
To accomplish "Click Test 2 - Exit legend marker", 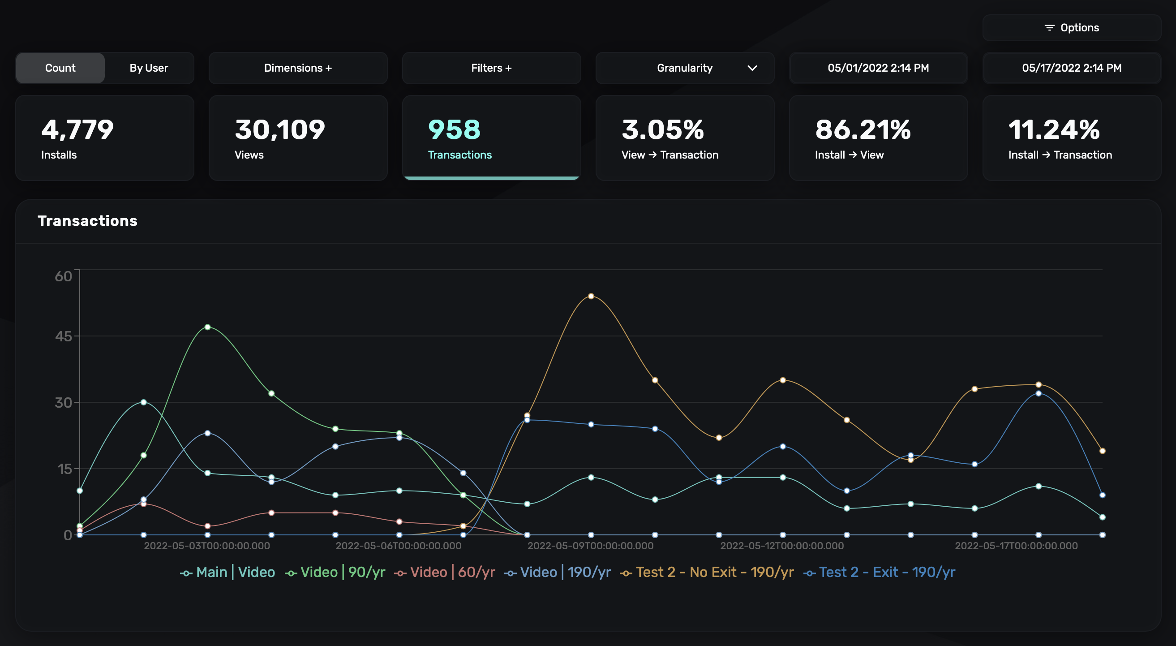I will pyautogui.click(x=809, y=573).
